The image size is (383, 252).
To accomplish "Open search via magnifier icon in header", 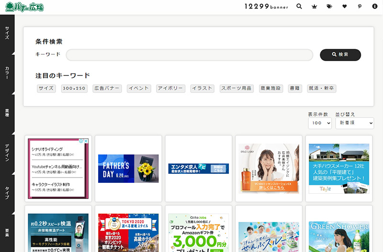I will [299, 6].
